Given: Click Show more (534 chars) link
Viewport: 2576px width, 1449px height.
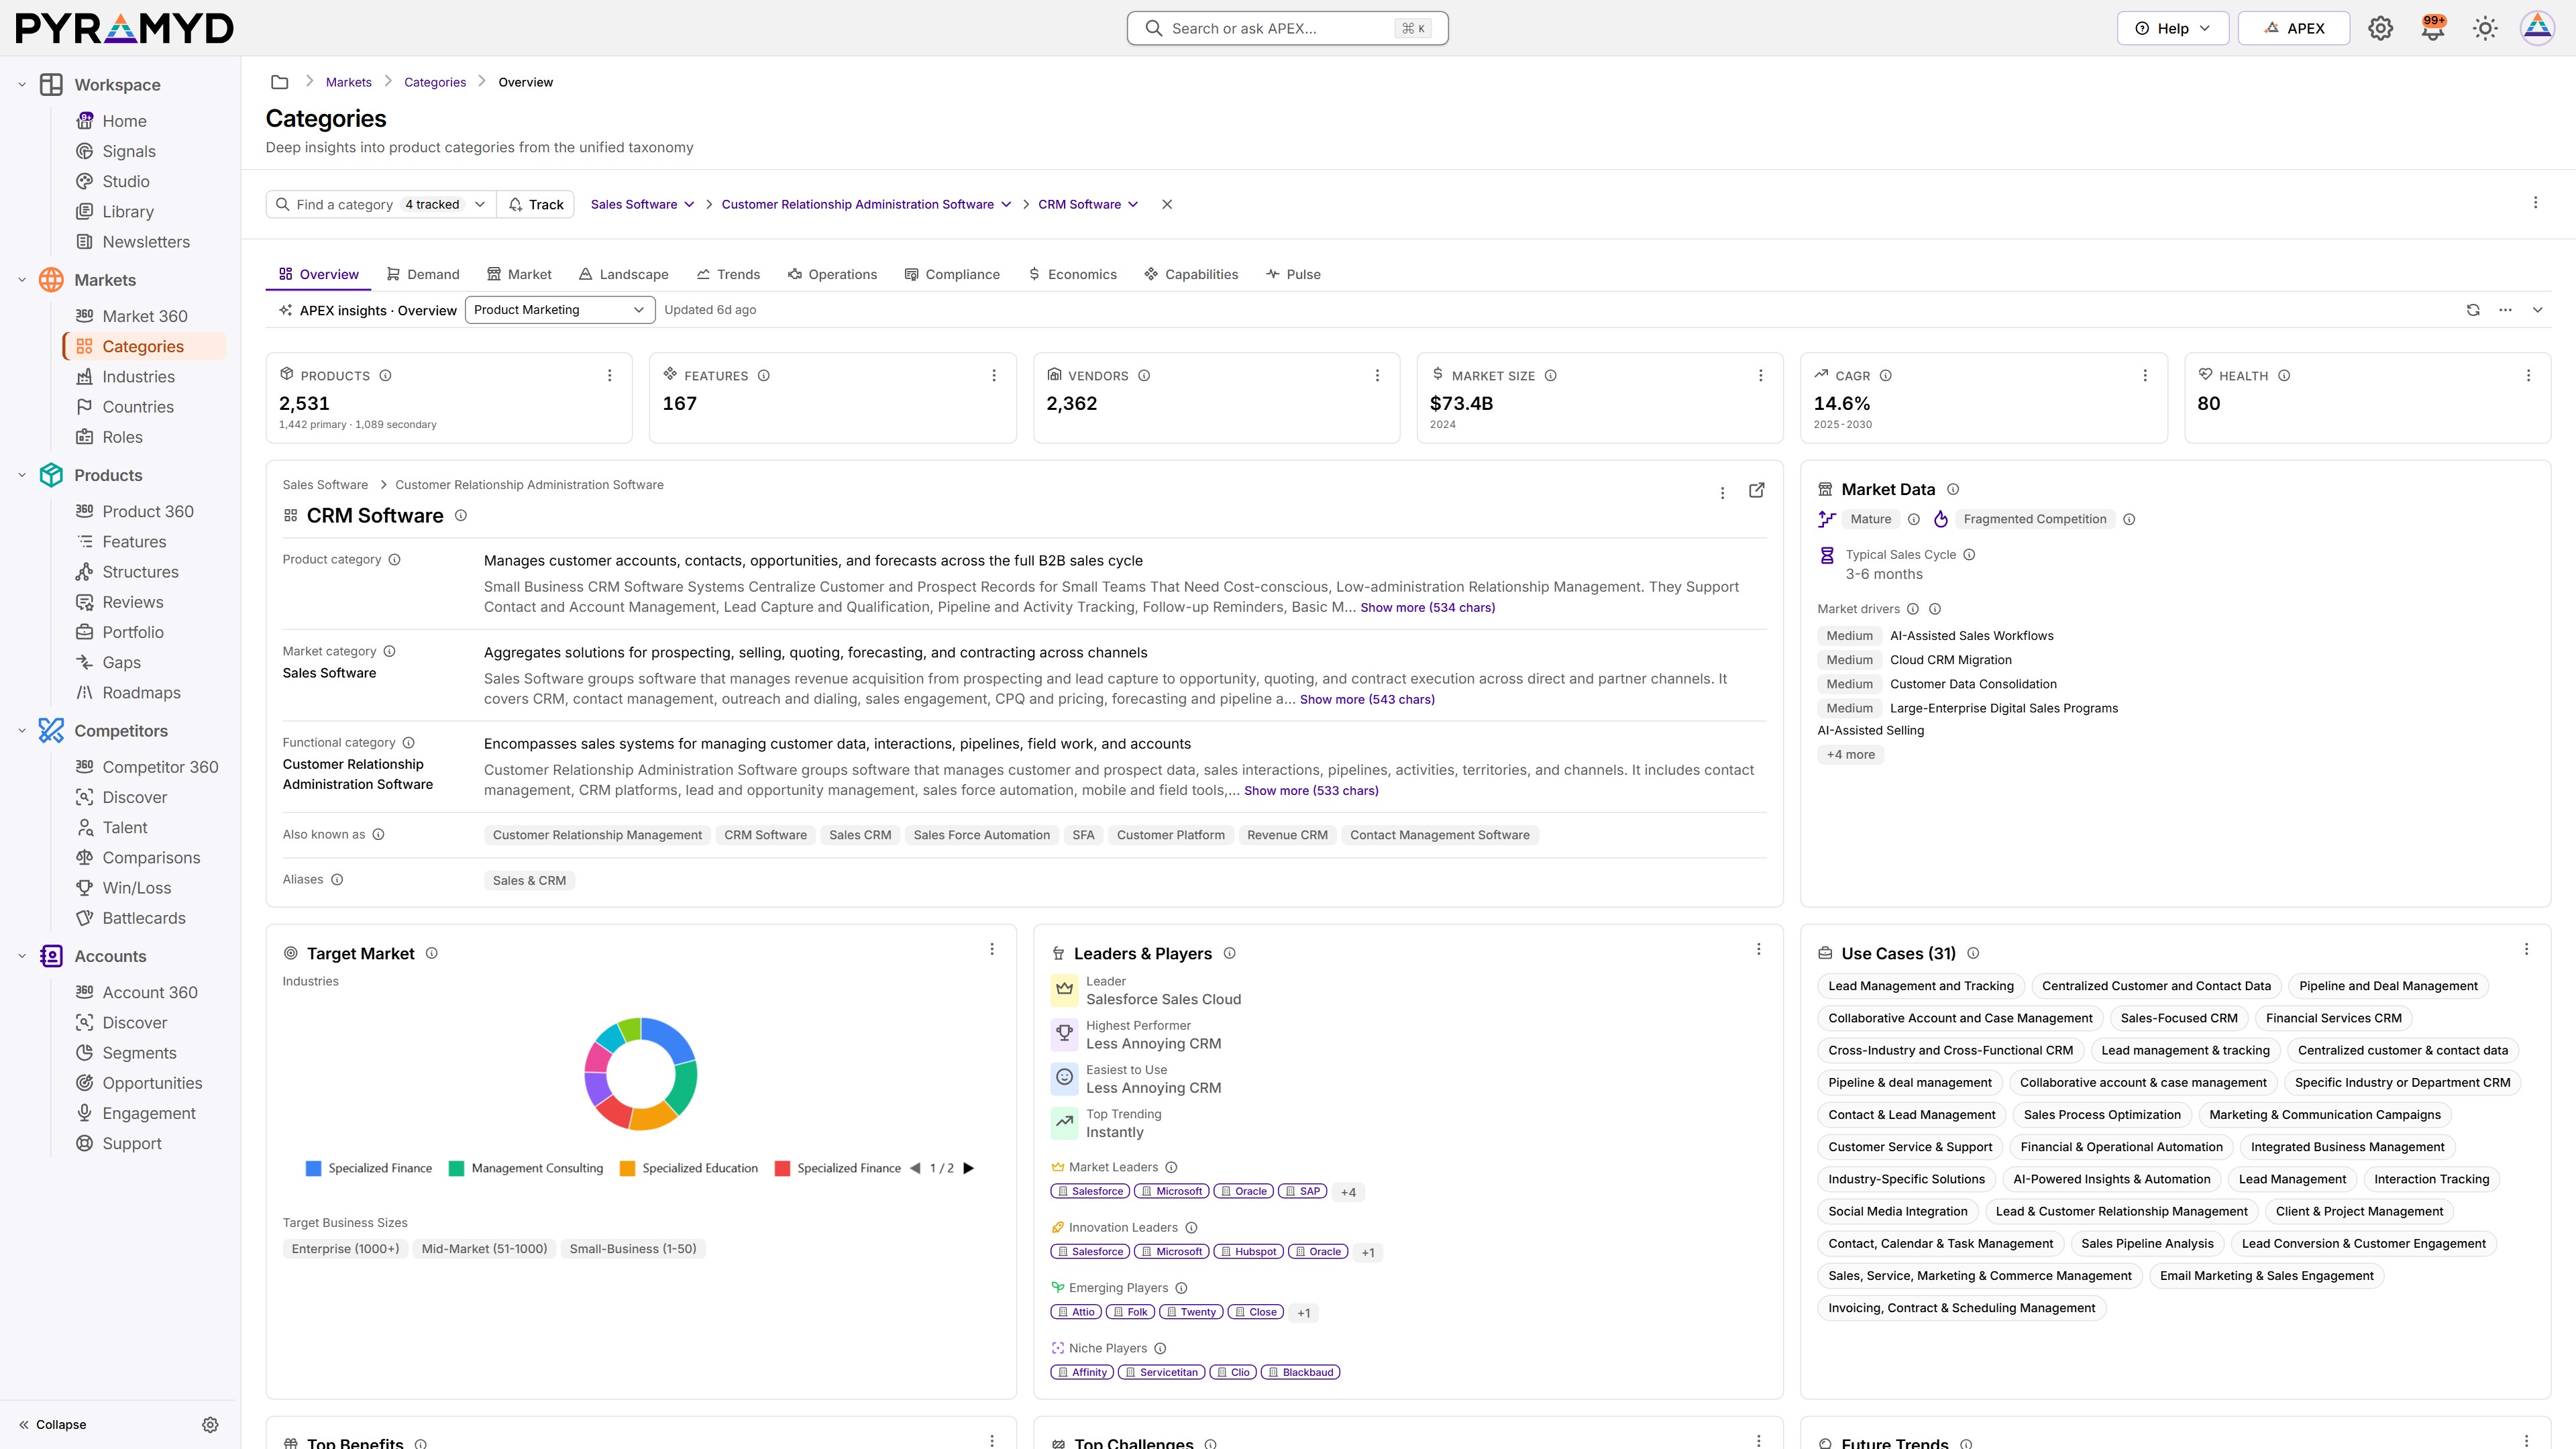Looking at the screenshot, I should pos(1427,607).
